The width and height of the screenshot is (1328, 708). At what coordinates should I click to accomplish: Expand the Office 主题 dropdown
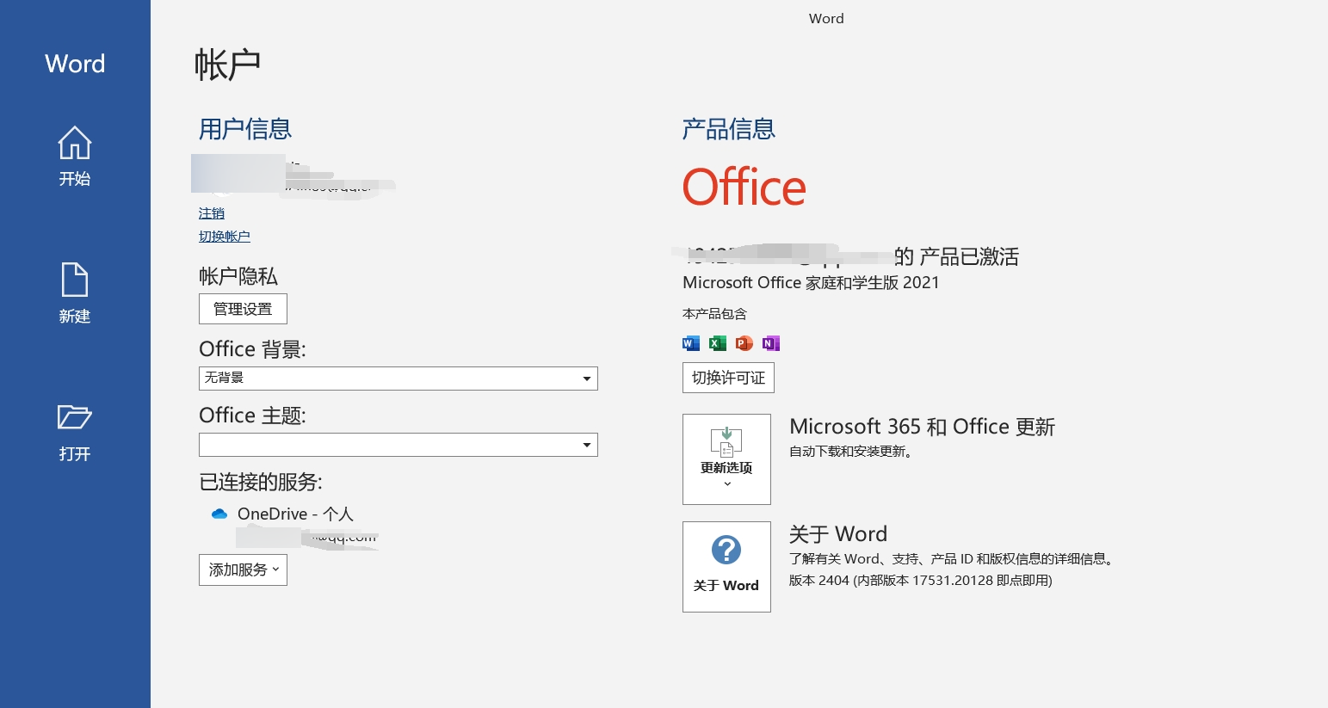tap(398, 445)
